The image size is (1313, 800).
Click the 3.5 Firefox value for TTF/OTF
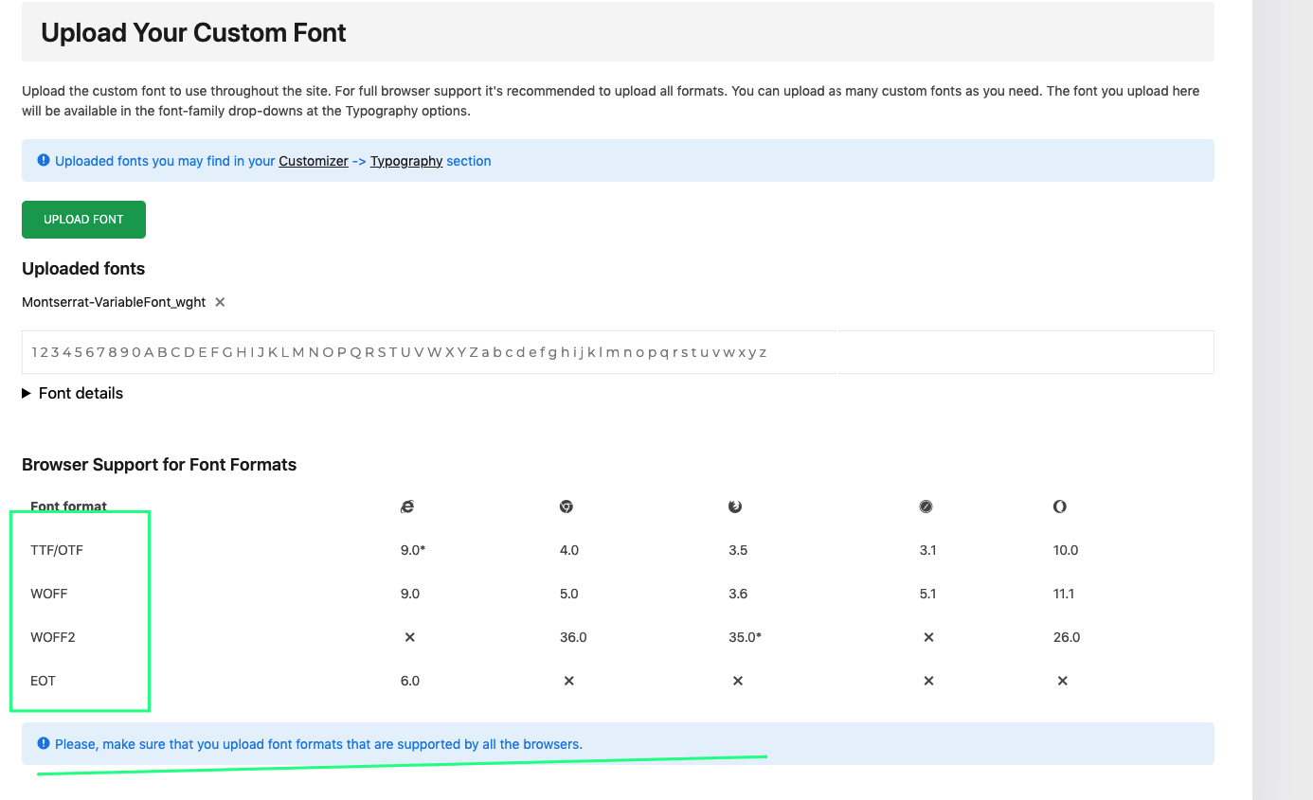[x=738, y=550]
